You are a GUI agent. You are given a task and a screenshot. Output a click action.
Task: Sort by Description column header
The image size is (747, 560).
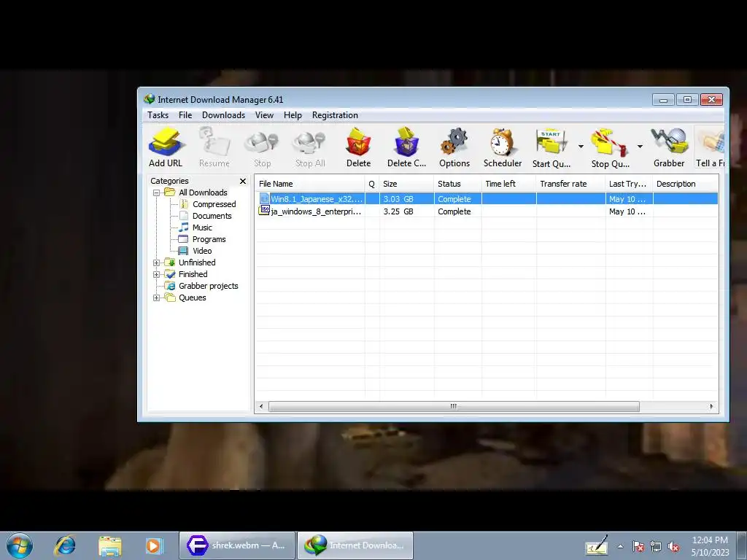(x=686, y=184)
